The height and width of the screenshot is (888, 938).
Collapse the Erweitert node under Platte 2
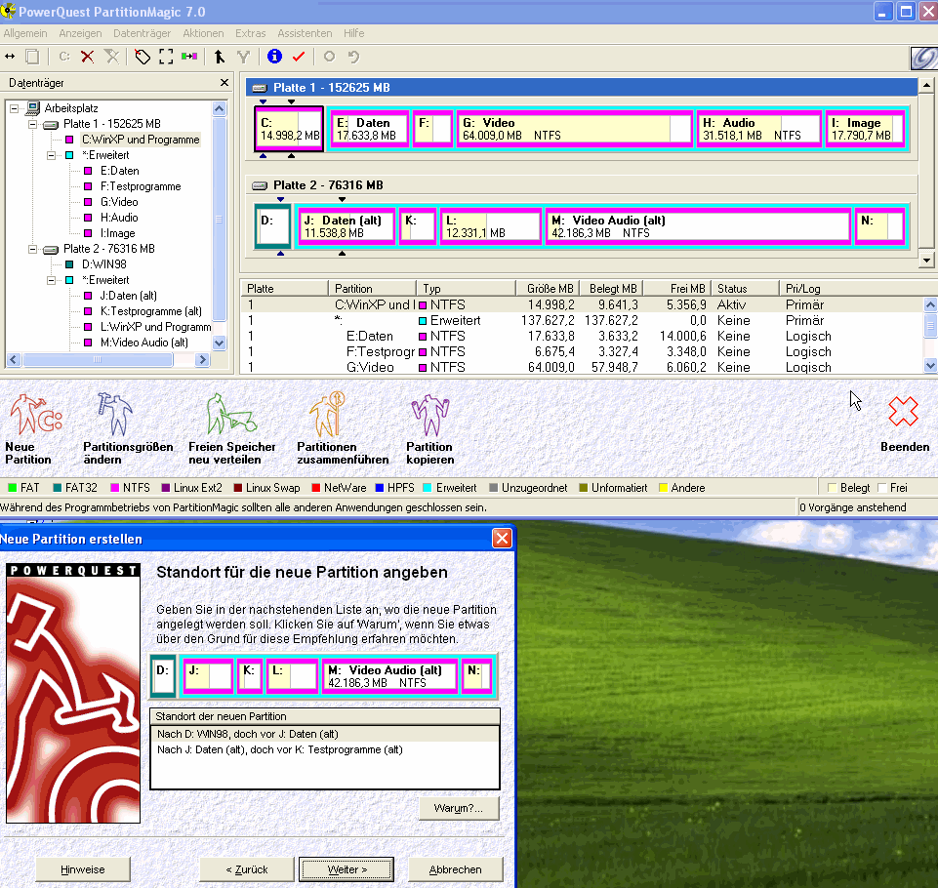(x=52, y=280)
